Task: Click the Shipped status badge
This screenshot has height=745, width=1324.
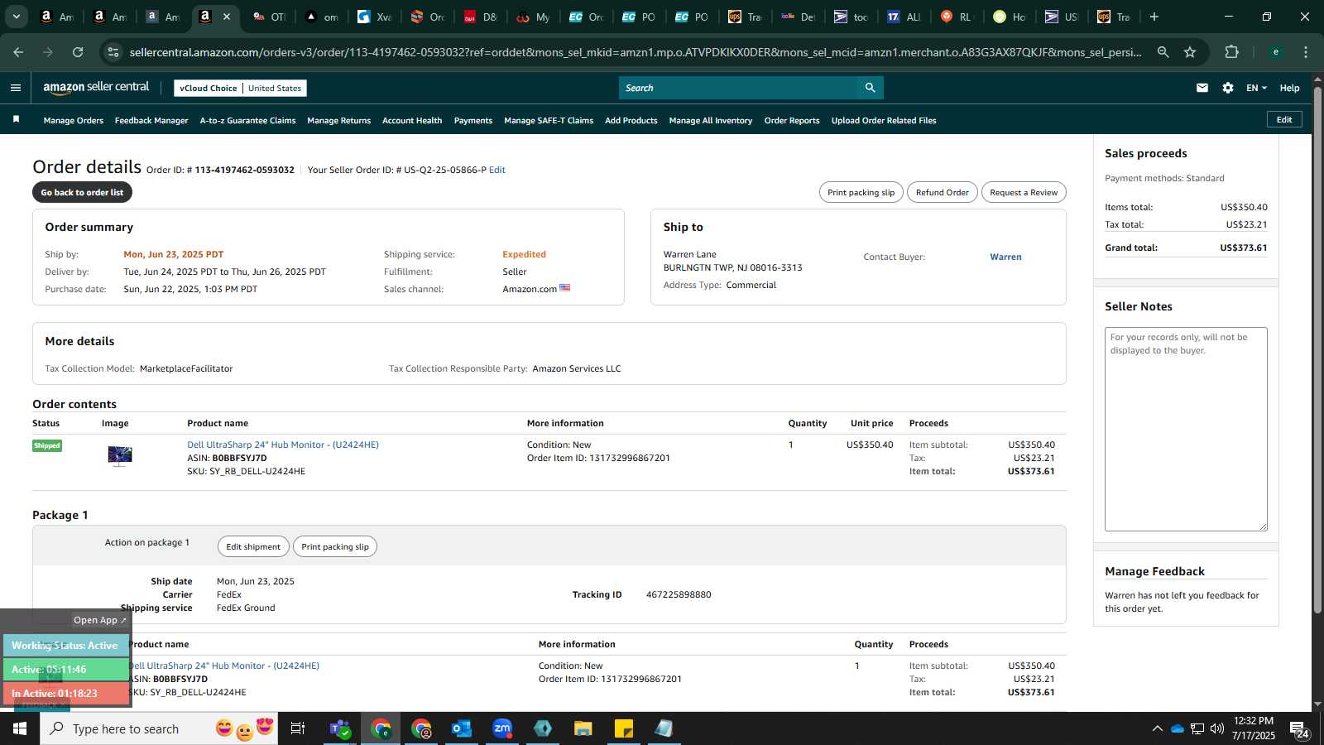Action: (x=47, y=445)
